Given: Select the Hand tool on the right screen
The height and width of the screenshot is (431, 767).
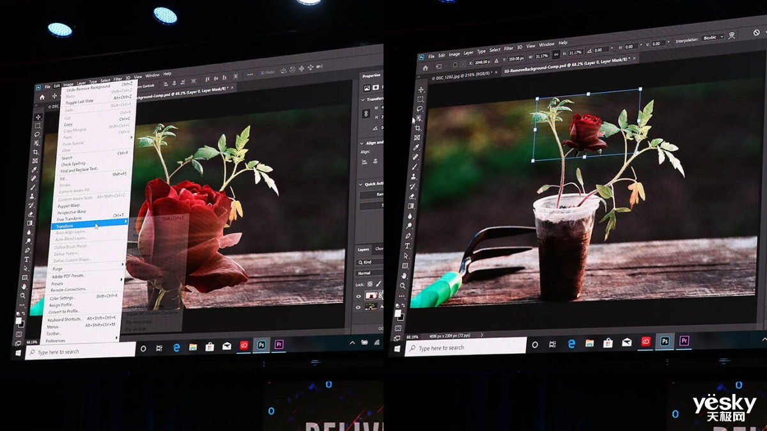Looking at the screenshot, I should pyautogui.click(x=404, y=276).
